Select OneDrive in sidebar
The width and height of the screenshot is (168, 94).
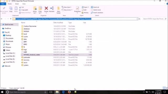click(x=8, y=28)
